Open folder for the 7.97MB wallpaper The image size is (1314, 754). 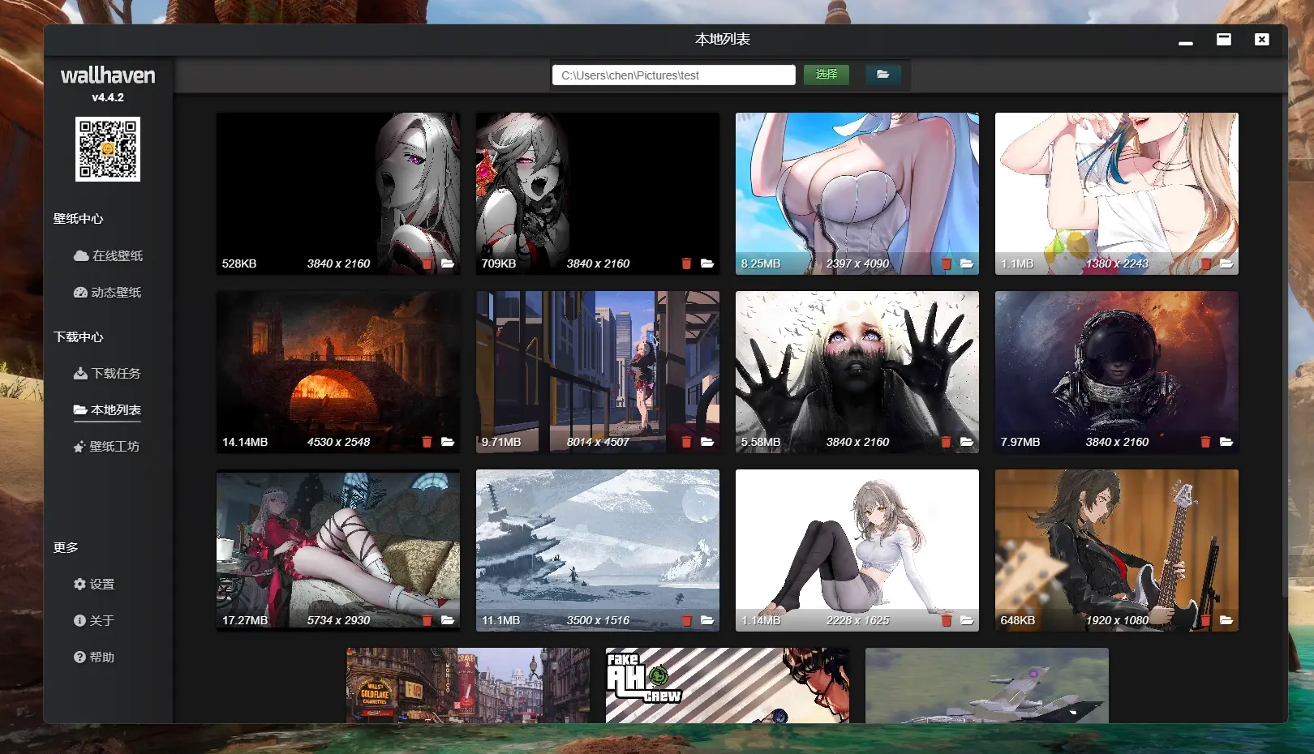[1226, 442]
